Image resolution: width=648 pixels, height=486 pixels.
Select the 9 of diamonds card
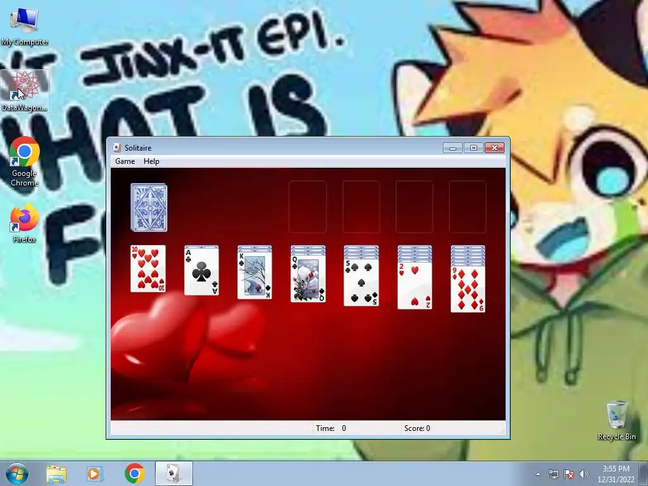coord(468,289)
